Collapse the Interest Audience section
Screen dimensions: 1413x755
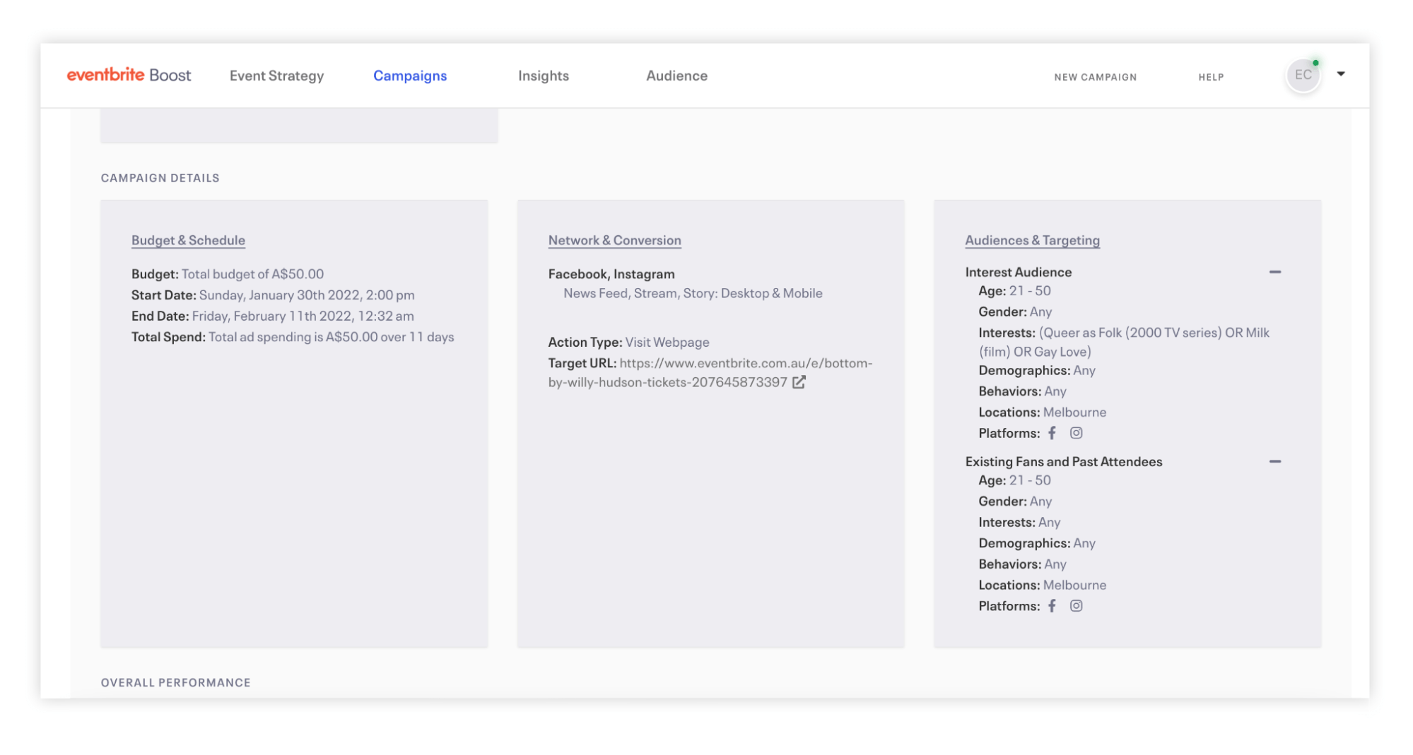[1275, 272]
